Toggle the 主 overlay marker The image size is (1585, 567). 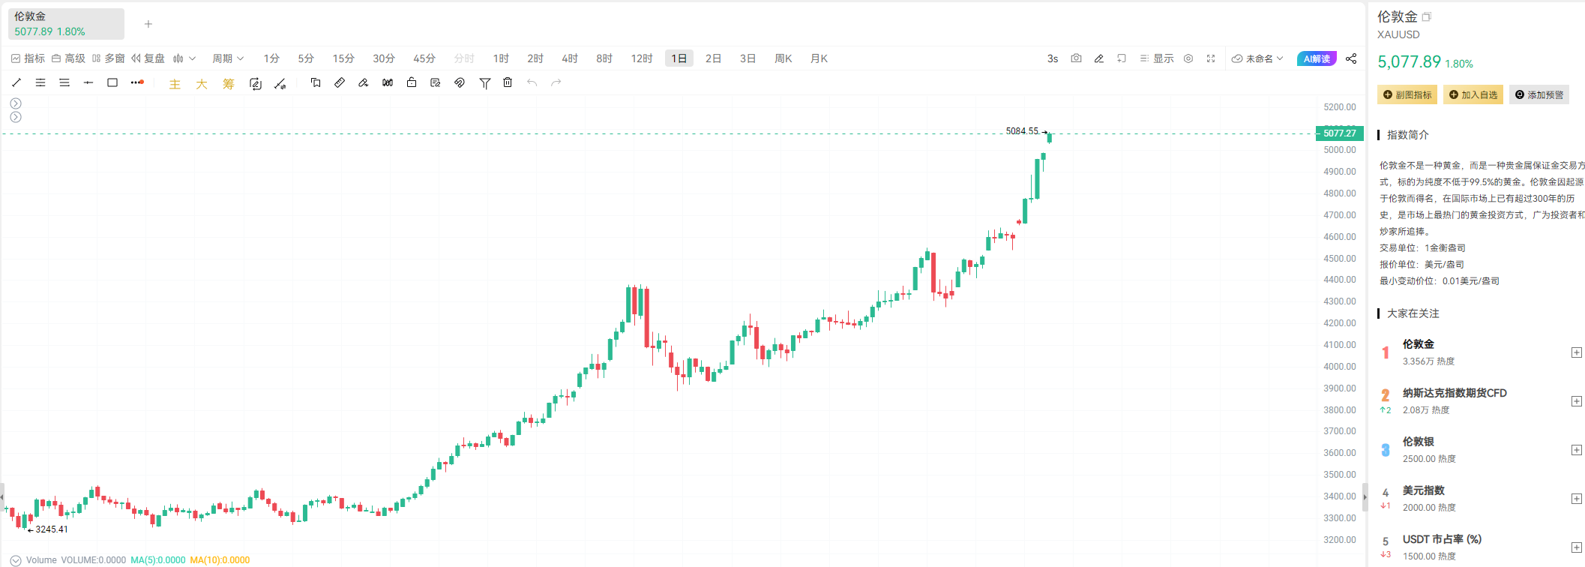175,84
